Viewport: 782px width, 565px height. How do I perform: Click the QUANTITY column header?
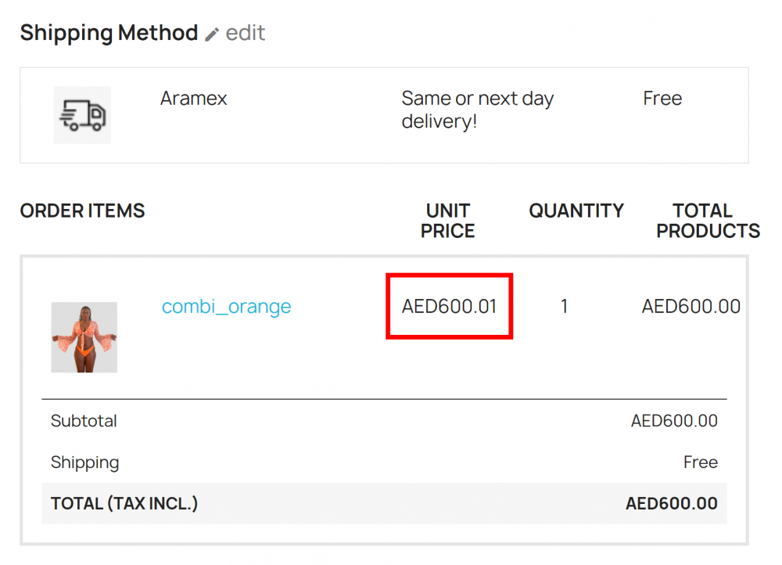click(576, 211)
